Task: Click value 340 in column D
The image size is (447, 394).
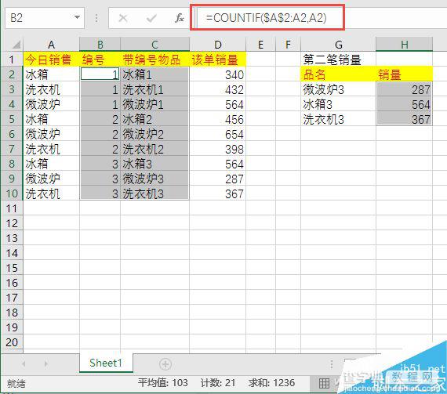Action: pos(218,74)
